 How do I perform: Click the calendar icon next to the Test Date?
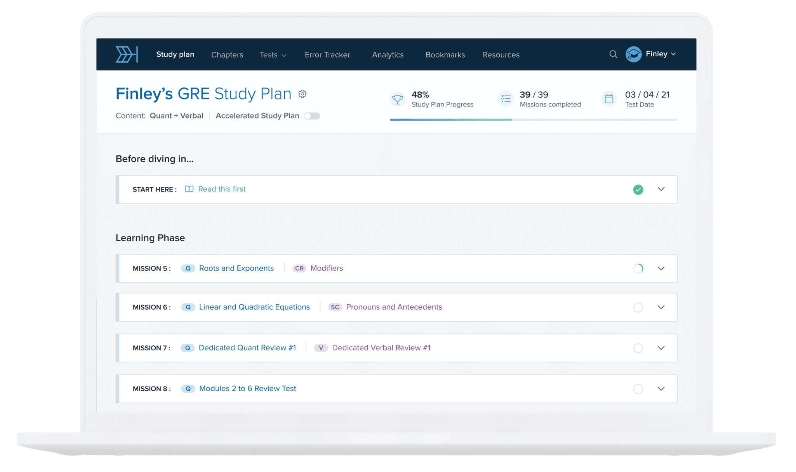608,99
